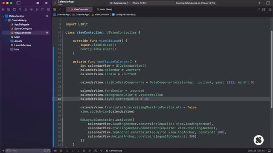This screenshot has width=273, height=153.
Task: Open configureCalendar() jump bar menu
Action: tap(124, 14)
